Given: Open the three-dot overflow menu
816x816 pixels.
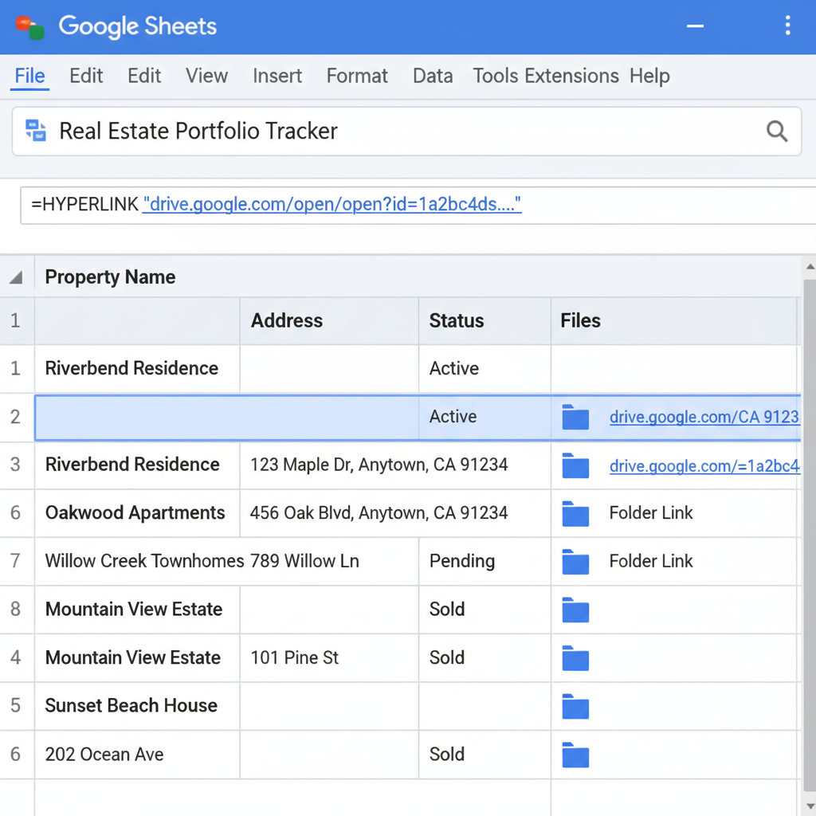Looking at the screenshot, I should [787, 25].
